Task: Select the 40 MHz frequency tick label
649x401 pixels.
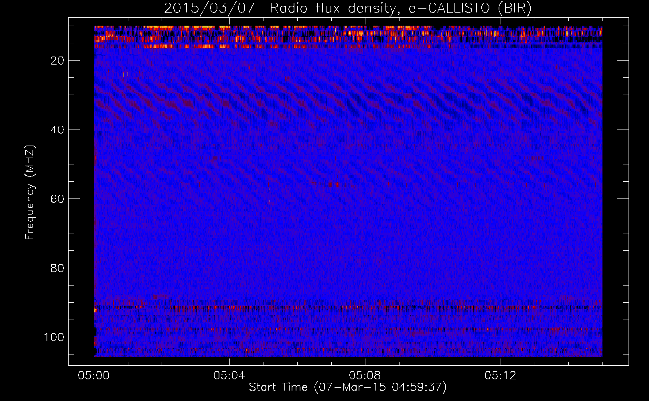Action: [57, 130]
